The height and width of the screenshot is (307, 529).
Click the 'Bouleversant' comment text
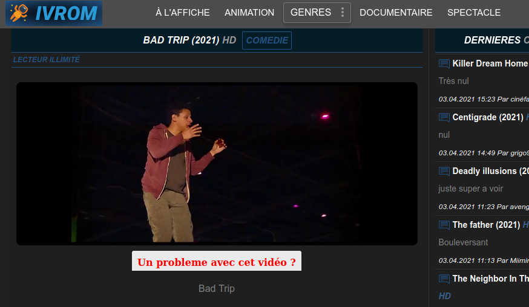[463, 242]
